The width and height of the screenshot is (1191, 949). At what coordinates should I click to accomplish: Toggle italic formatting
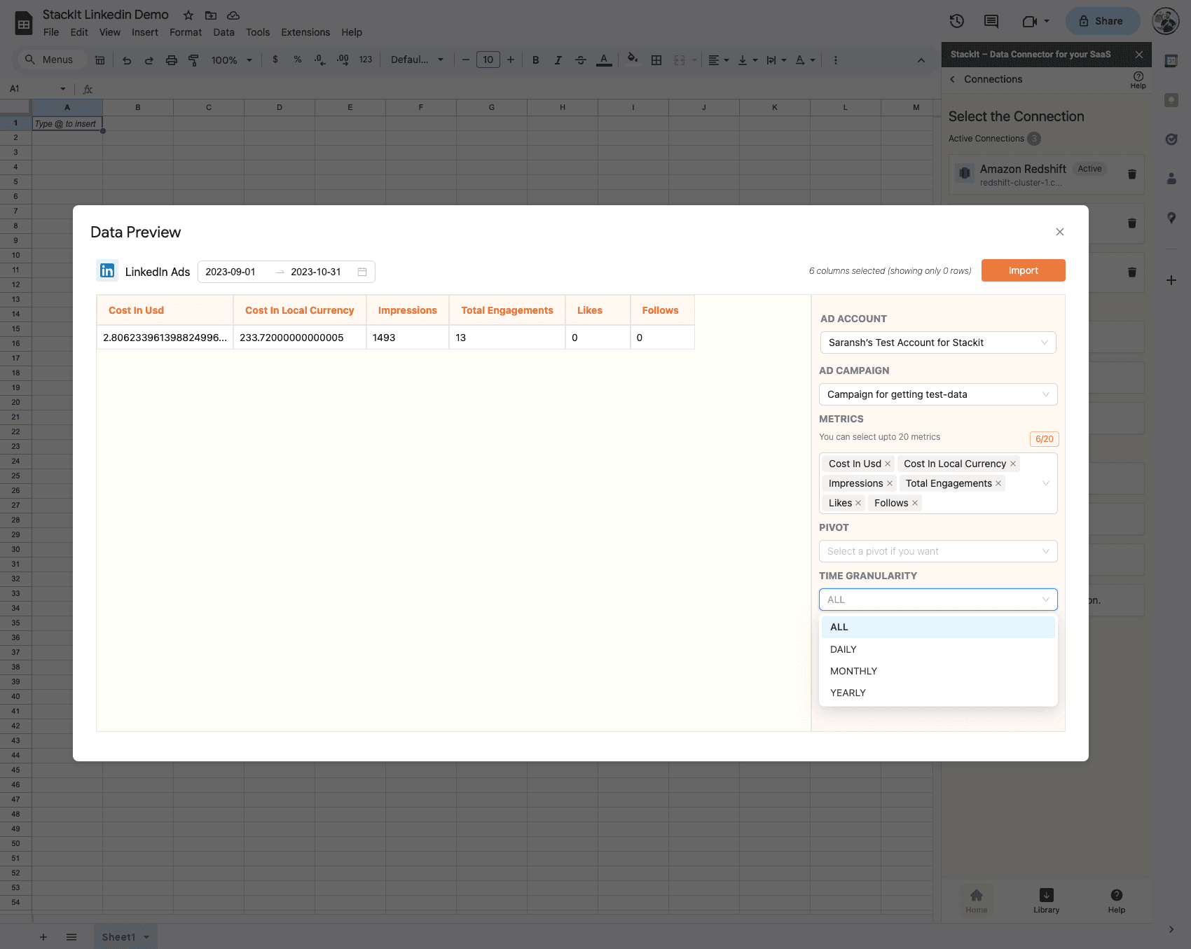click(x=558, y=60)
